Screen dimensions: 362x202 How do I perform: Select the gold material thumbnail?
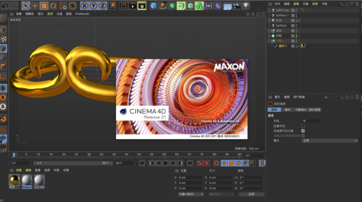(15, 180)
